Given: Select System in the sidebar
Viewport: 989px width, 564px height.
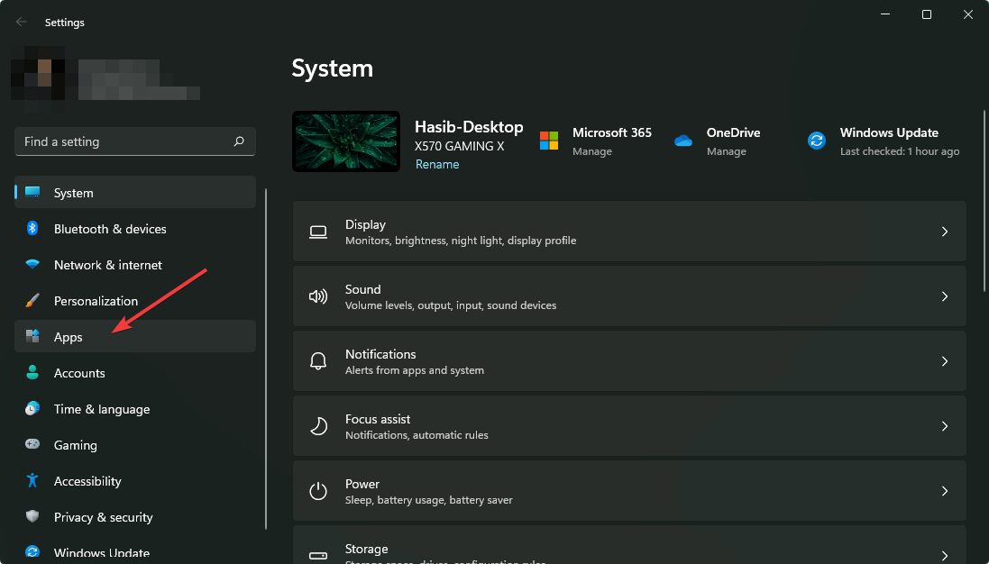Looking at the screenshot, I should (74, 193).
